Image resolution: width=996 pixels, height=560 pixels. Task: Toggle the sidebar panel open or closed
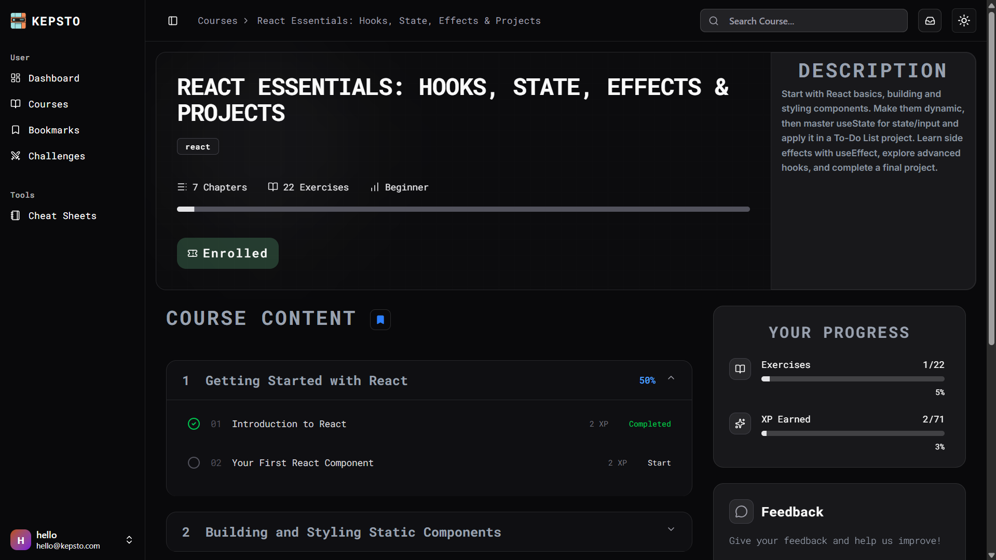(172, 20)
